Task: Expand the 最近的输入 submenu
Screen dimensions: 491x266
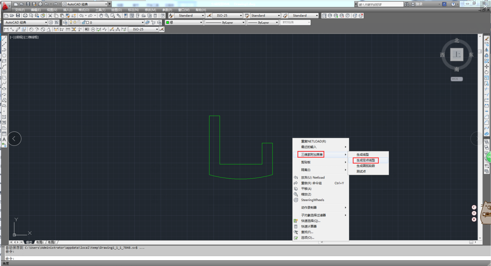Action: 321,147
